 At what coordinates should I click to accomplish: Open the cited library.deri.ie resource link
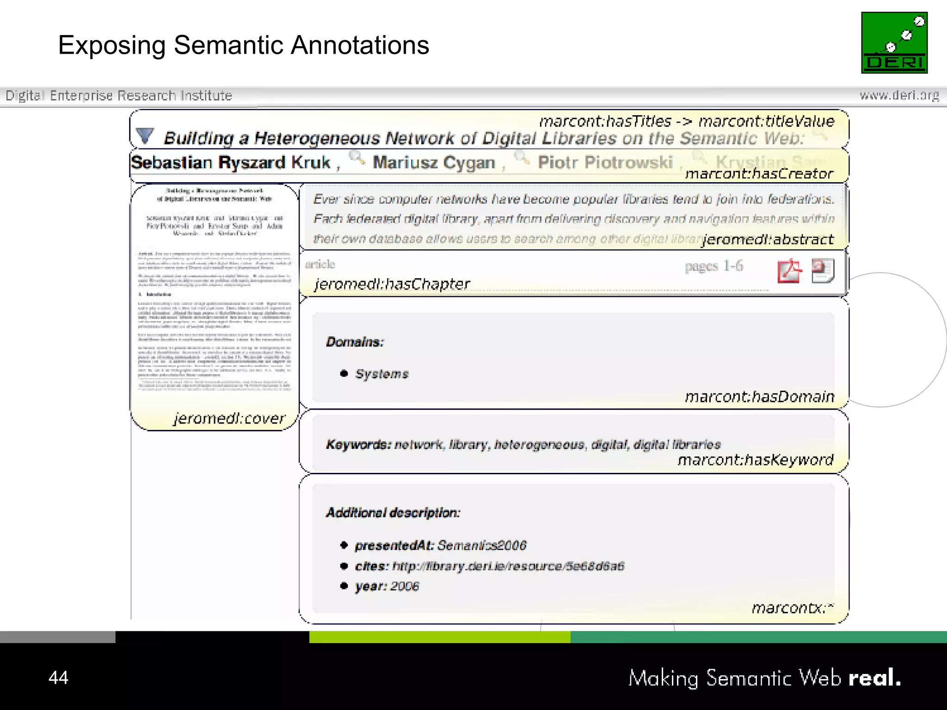point(508,566)
